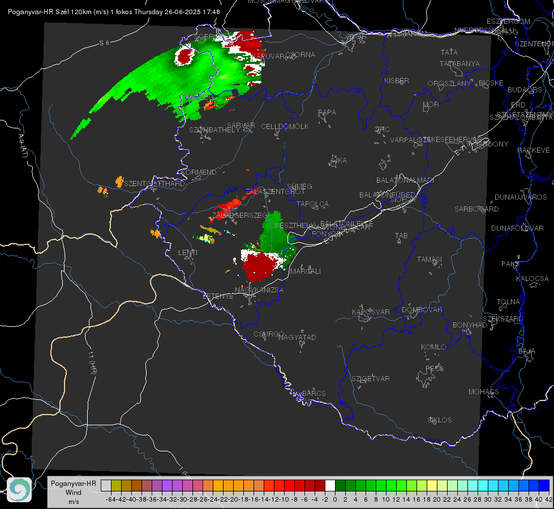Screen dimensions: 554x509
Task: Click the TATA city label
Action: [449, 52]
